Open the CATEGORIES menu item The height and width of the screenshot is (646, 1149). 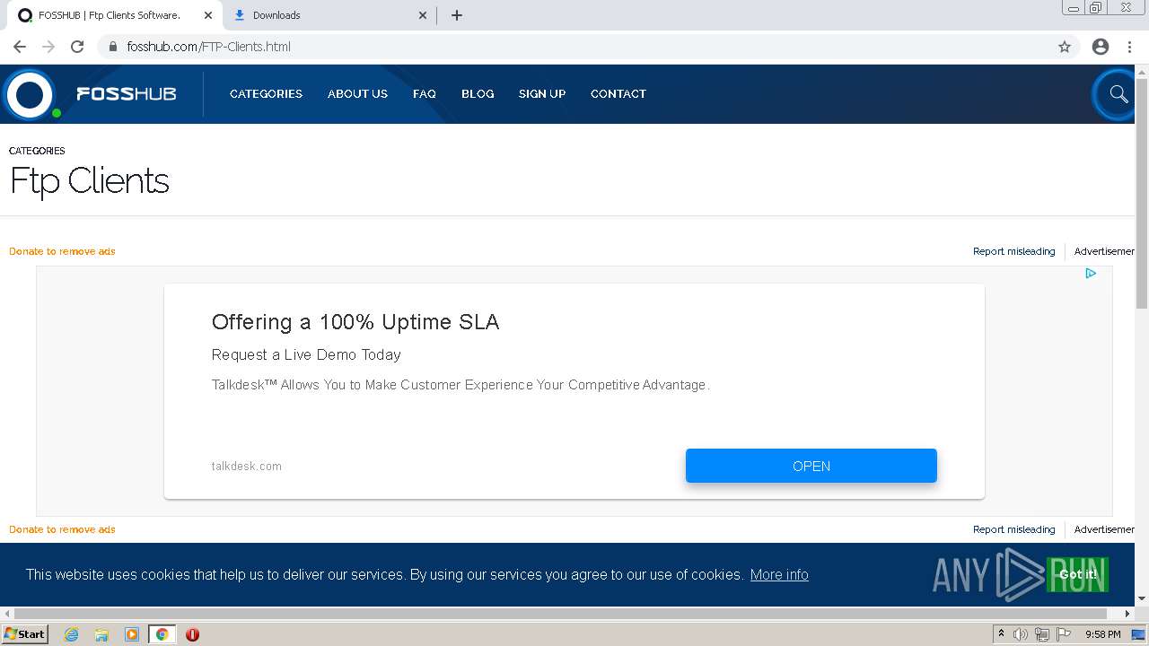point(266,93)
